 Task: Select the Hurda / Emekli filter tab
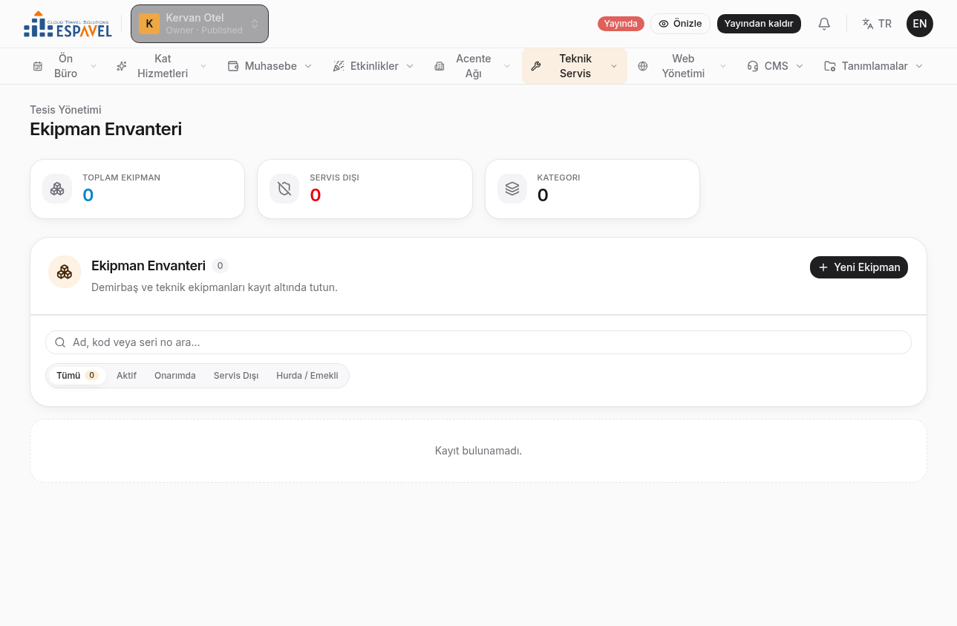tap(307, 376)
